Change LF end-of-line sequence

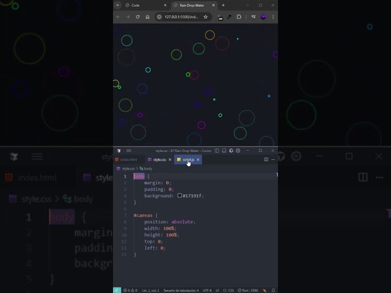(217, 291)
